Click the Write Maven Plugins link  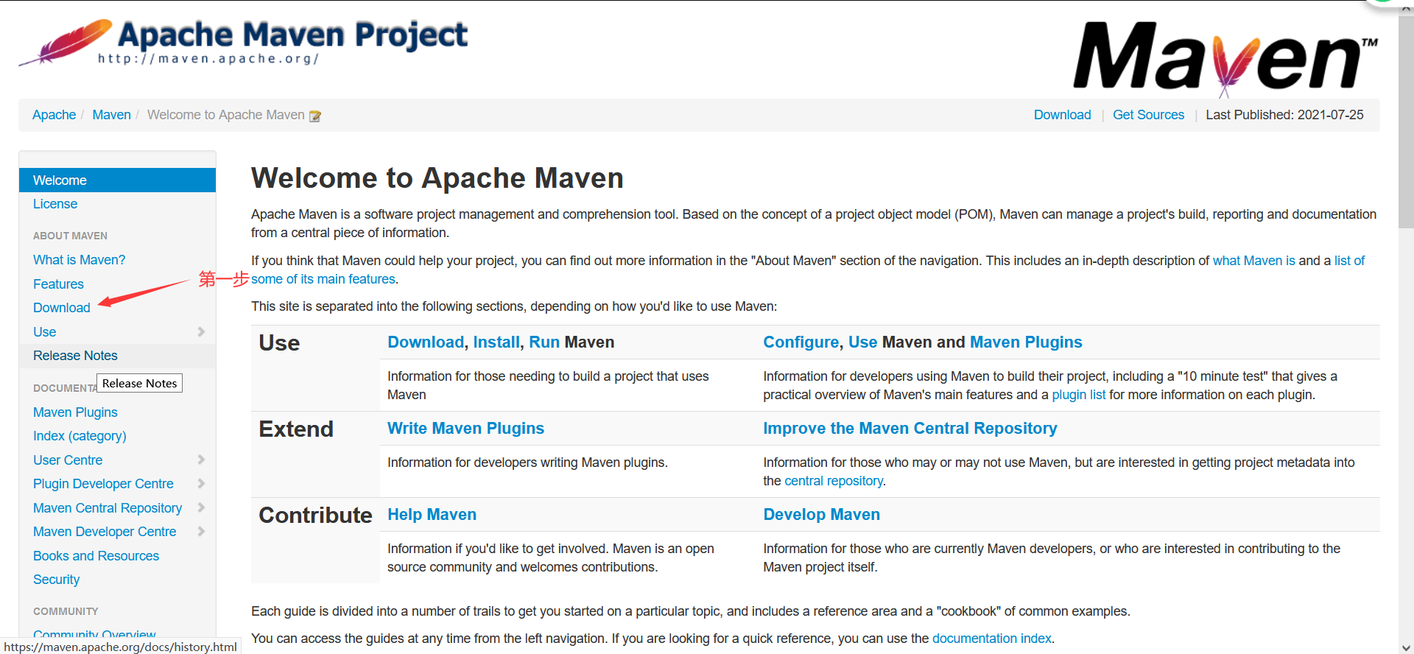(x=465, y=429)
